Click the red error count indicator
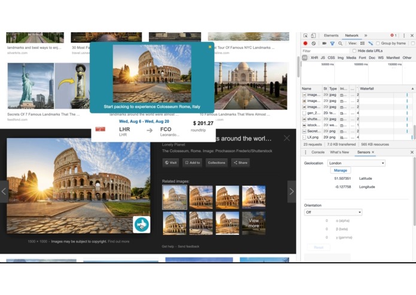416x295 pixels. tap(393, 35)
